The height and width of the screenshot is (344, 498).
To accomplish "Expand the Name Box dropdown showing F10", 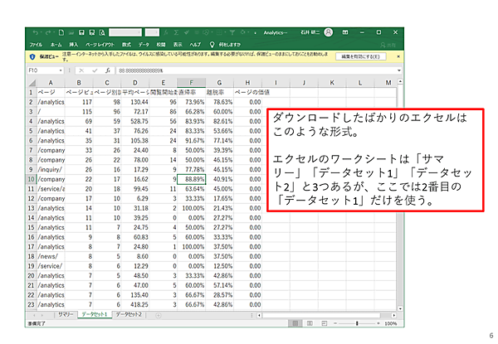I will click(x=63, y=71).
